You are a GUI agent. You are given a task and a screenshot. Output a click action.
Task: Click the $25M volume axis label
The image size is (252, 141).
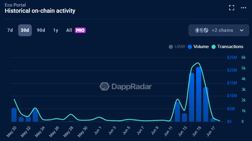(232, 58)
